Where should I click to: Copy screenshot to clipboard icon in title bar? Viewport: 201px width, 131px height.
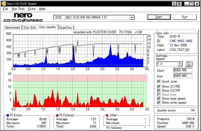point(174,4)
